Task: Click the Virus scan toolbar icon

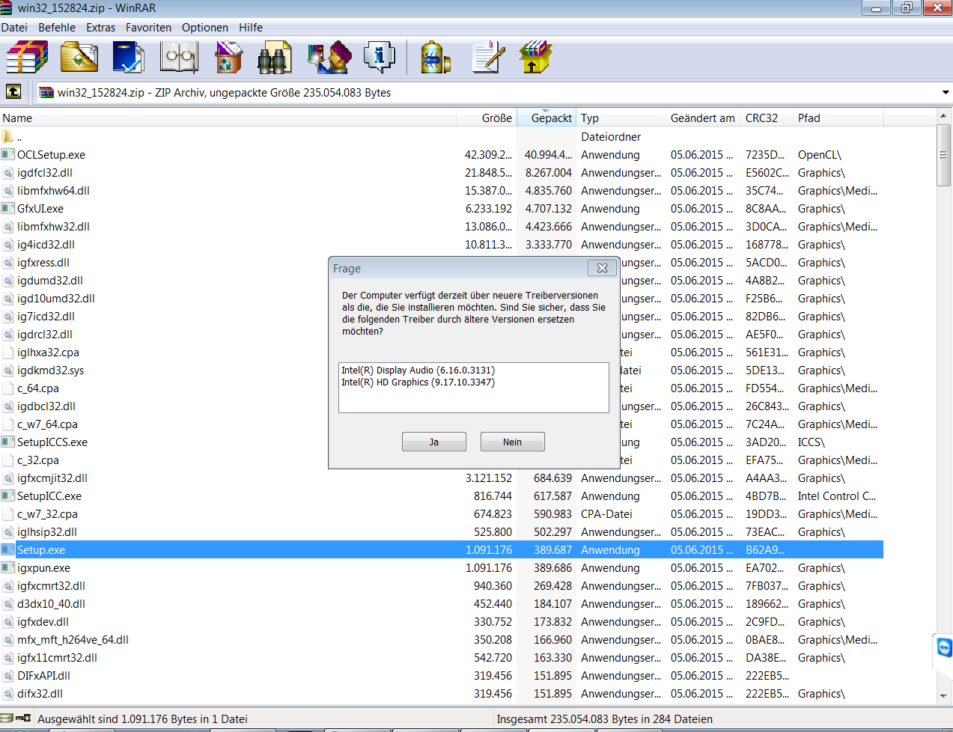Action: tap(436, 58)
